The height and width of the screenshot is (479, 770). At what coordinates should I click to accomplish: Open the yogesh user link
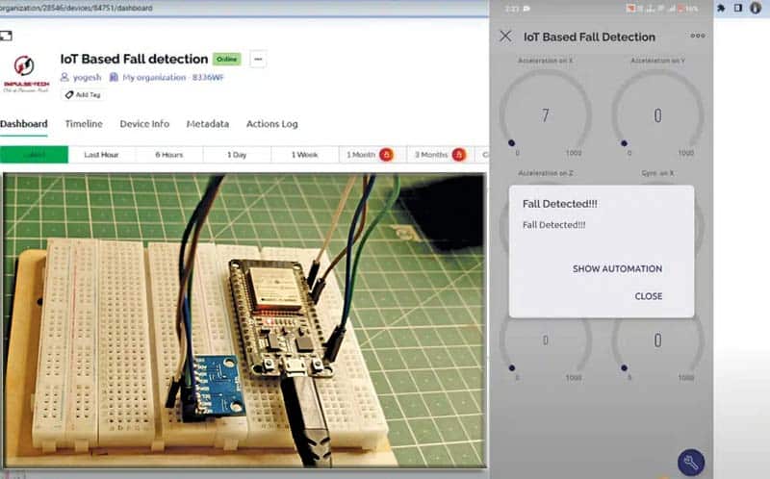[80, 77]
